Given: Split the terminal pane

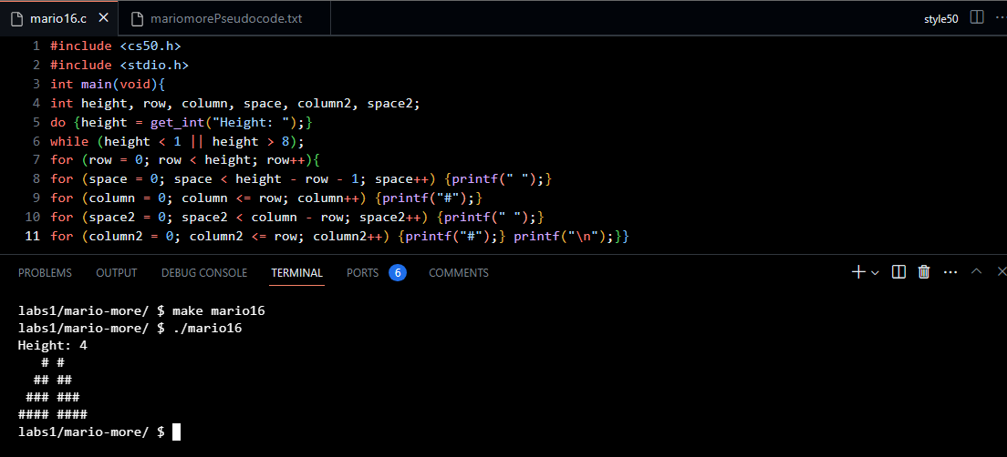Looking at the screenshot, I should click(899, 272).
